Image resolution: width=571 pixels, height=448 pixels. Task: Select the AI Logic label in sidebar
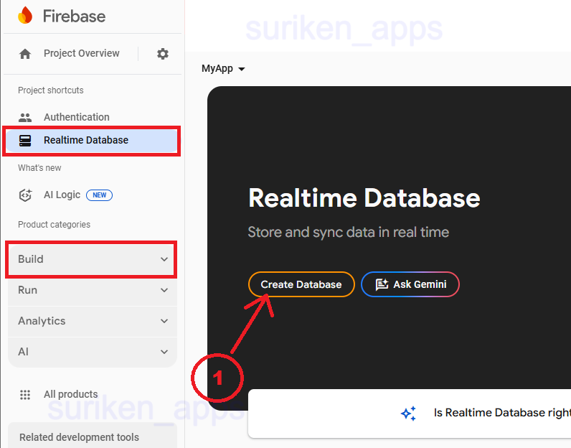click(62, 195)
